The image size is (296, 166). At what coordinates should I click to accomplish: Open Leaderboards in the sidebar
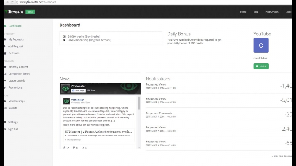tap(17, 80)
